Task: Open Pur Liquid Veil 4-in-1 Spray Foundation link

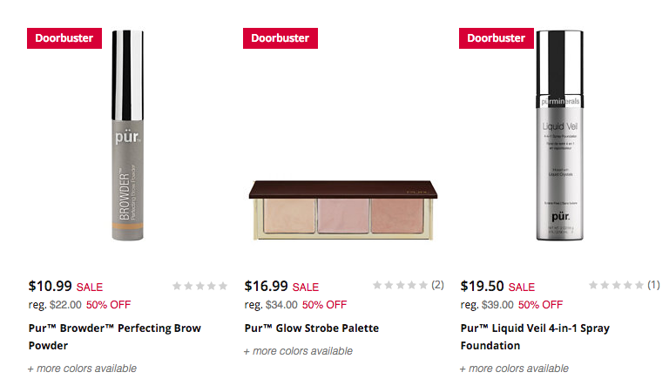Action: [x=535, y=337]
